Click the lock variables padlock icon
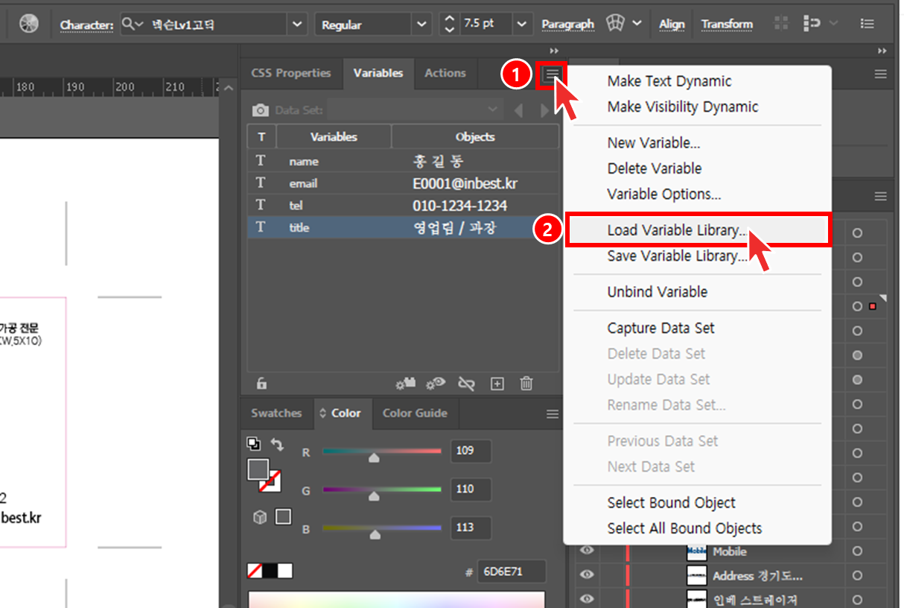The image size is (904, 608). [x=261, y=384]
